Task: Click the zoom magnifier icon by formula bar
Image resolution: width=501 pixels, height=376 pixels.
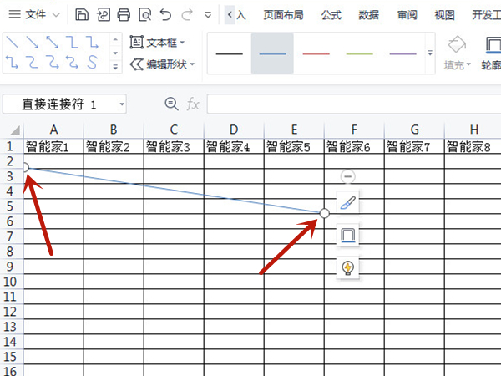Action: [171, 104]
